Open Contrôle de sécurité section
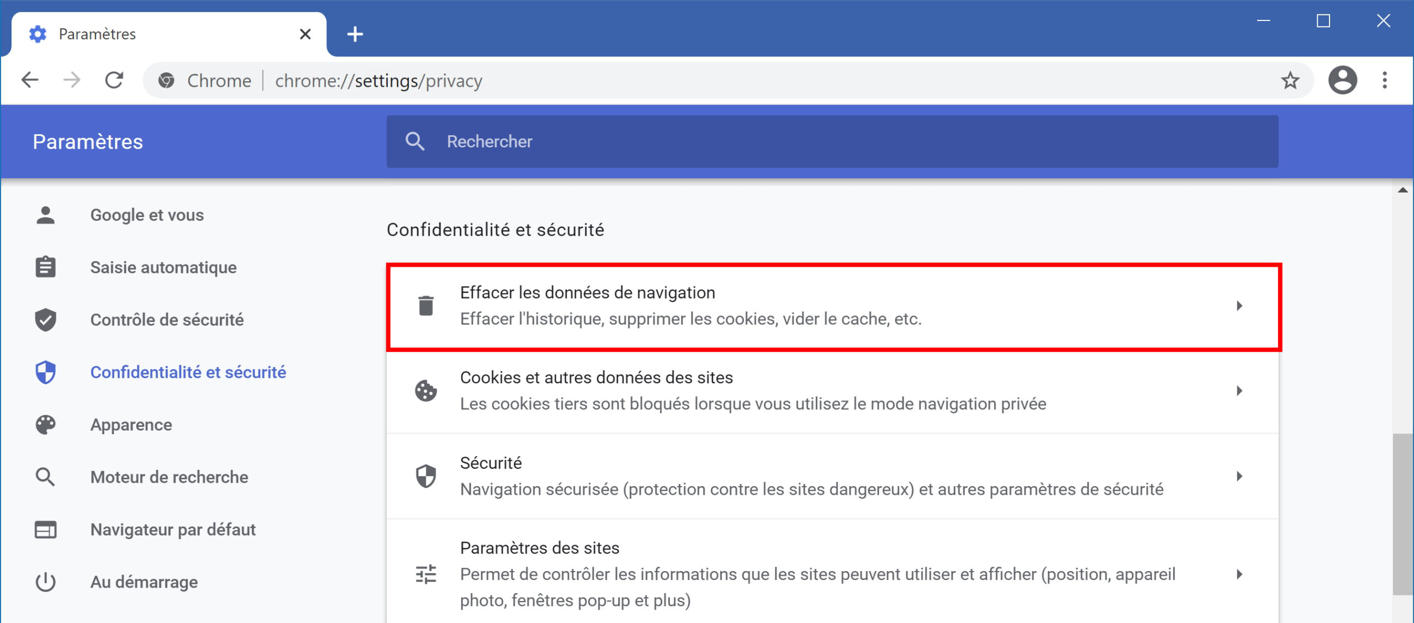Screen dimensions: 1414x623 [167, 320]
